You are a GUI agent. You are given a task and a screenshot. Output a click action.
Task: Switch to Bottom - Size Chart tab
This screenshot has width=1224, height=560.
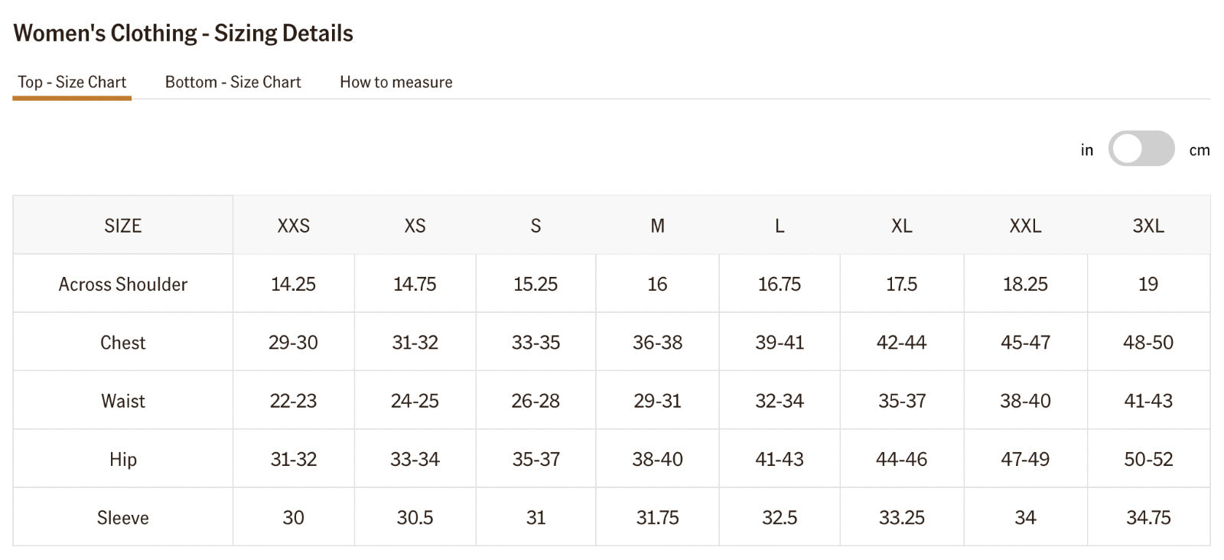click(233, 82)
